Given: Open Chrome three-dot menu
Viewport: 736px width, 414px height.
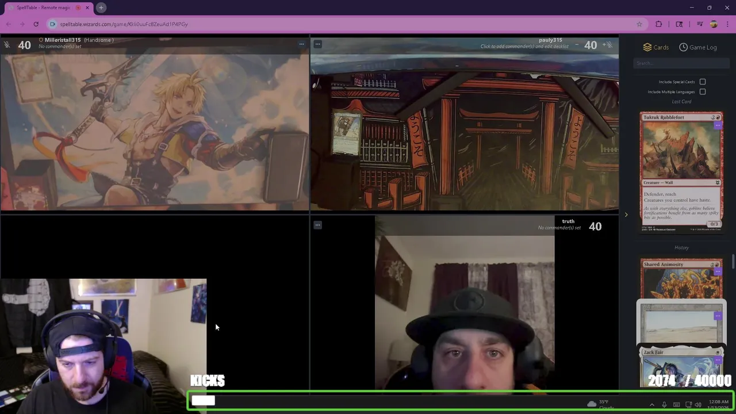Looking at the screenshot, I should [727, 24].
